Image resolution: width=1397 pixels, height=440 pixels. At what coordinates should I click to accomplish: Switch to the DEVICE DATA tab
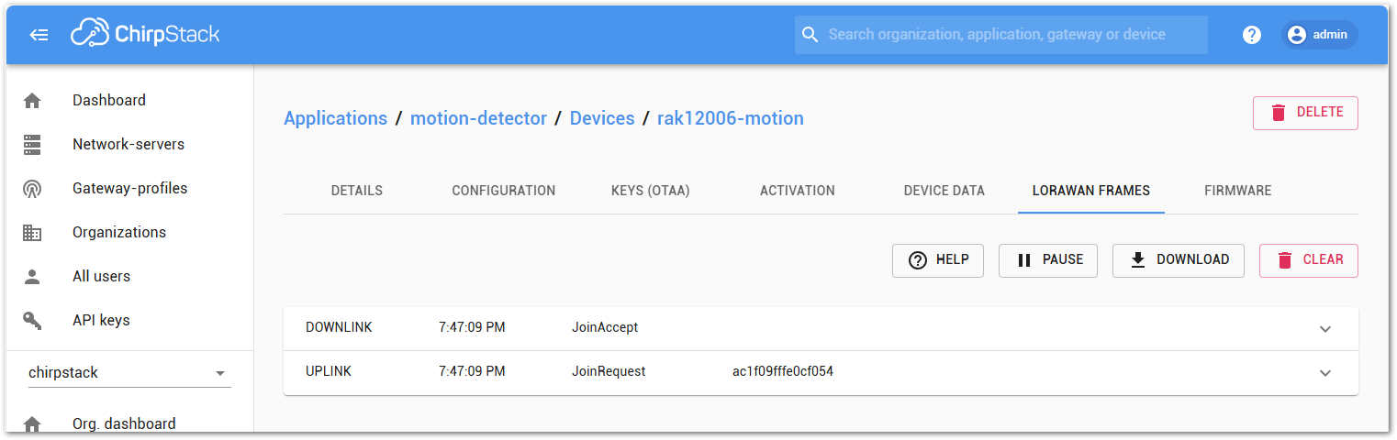pyautogui.click(x=944, y=191)
